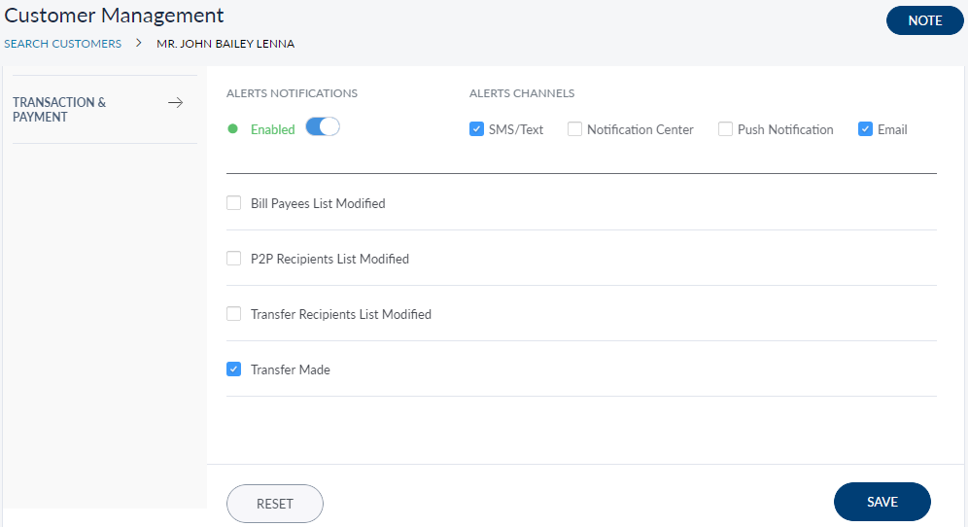
Task: Click the Mr. John Bailey Lenna breadcrumb
Action: 225,44
